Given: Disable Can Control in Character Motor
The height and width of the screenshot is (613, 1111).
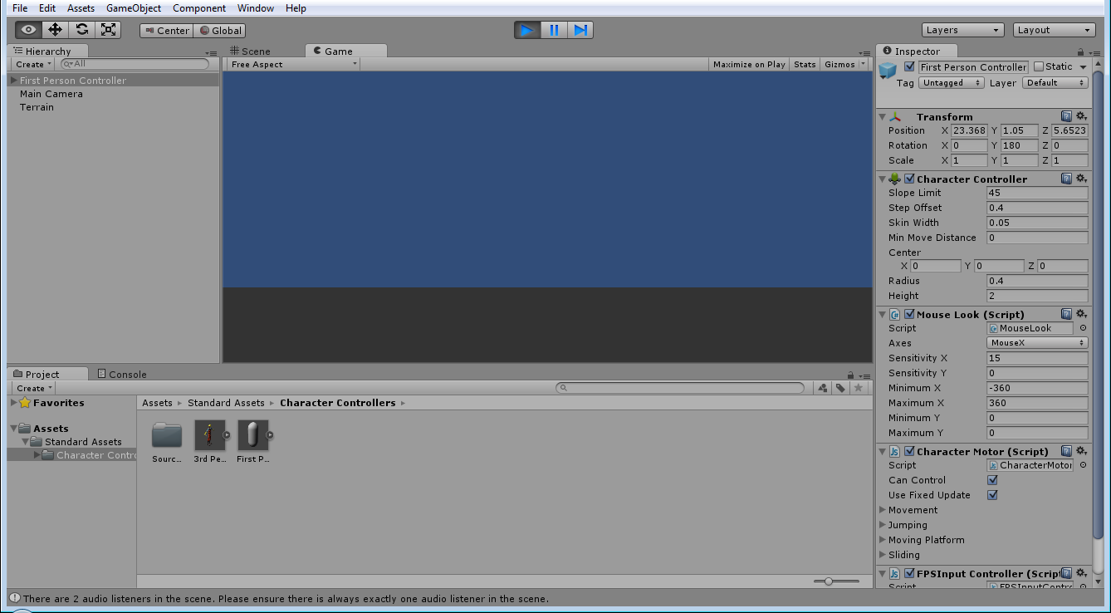Looking at the screenshot, I should (993, 479).
